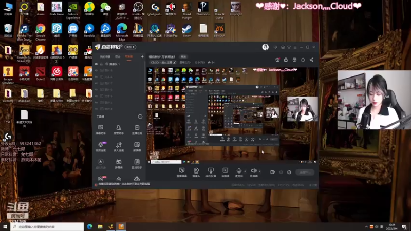This screenshot has width=411, height=231.
Task: Click the unlock padlock icon in the top right
Action: [286, 60]
